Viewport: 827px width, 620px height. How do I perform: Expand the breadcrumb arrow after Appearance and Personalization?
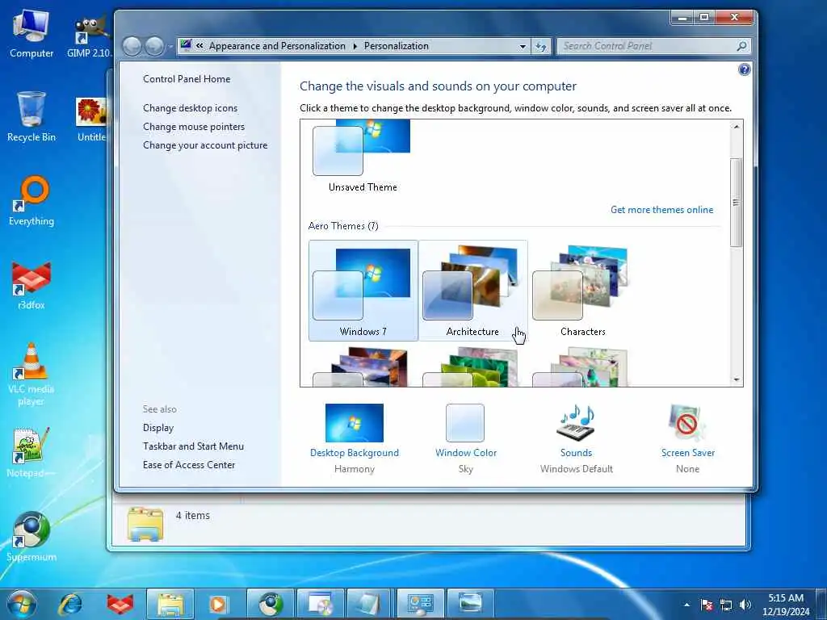click(355, 46)
